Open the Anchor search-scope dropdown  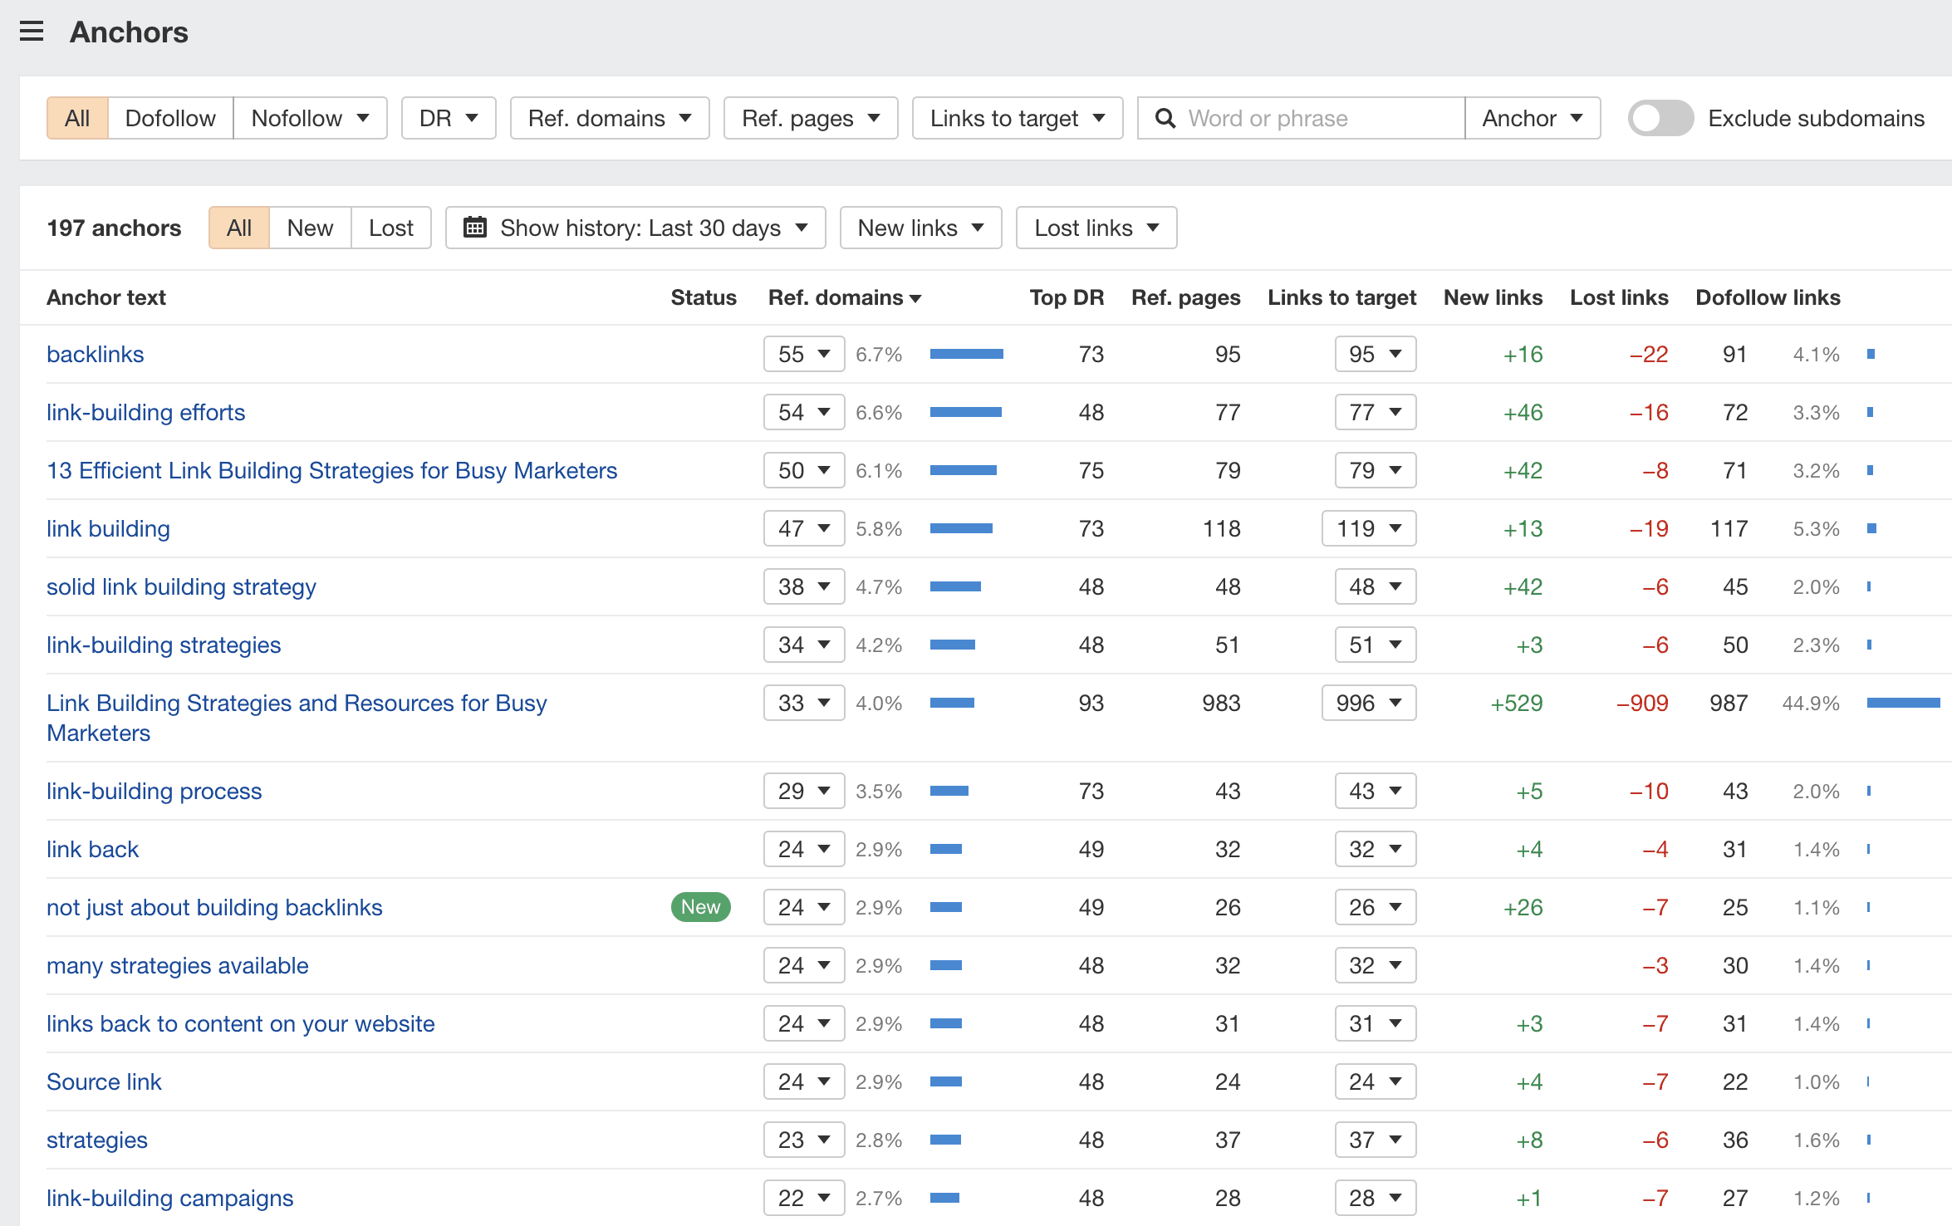tap(1533, 118)
